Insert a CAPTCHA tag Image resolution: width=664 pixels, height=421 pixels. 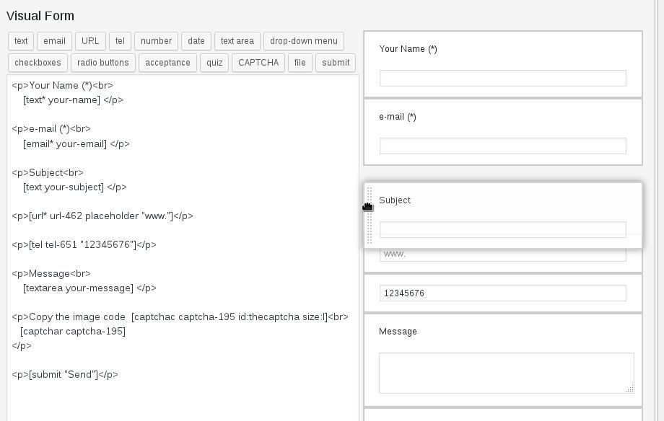coord(258,63)
